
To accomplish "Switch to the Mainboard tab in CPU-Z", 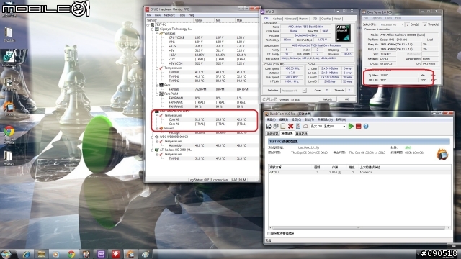I will tap(290, 19).
